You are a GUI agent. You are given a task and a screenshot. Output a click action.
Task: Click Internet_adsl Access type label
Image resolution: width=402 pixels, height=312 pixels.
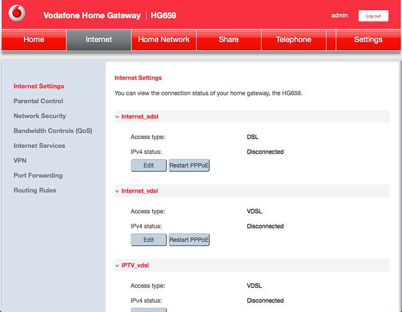(x=148, y=137)
